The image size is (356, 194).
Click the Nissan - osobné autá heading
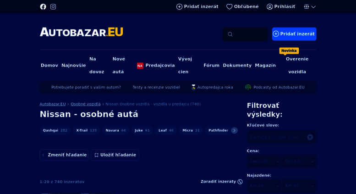pos(89,114)
